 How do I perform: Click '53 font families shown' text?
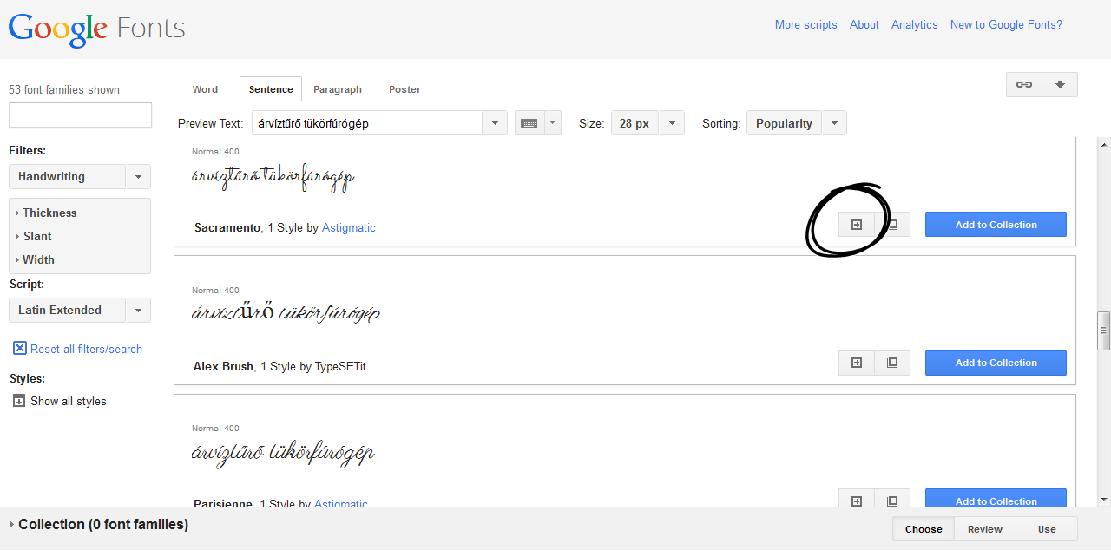64,89
